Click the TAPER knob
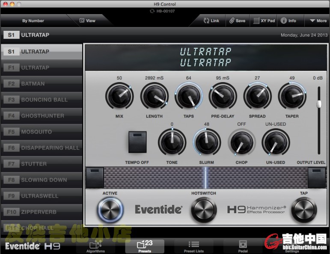 (x=292, y=96)
